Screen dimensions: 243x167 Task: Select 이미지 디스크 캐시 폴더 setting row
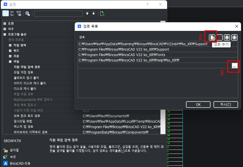[x=44, y=83]
